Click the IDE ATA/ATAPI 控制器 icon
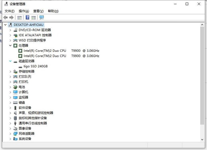 click(15, 35)
